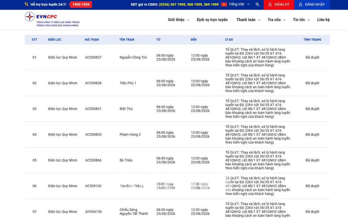
Task: Click station name Tôn Đức Thắng
Action: [132, 186]
